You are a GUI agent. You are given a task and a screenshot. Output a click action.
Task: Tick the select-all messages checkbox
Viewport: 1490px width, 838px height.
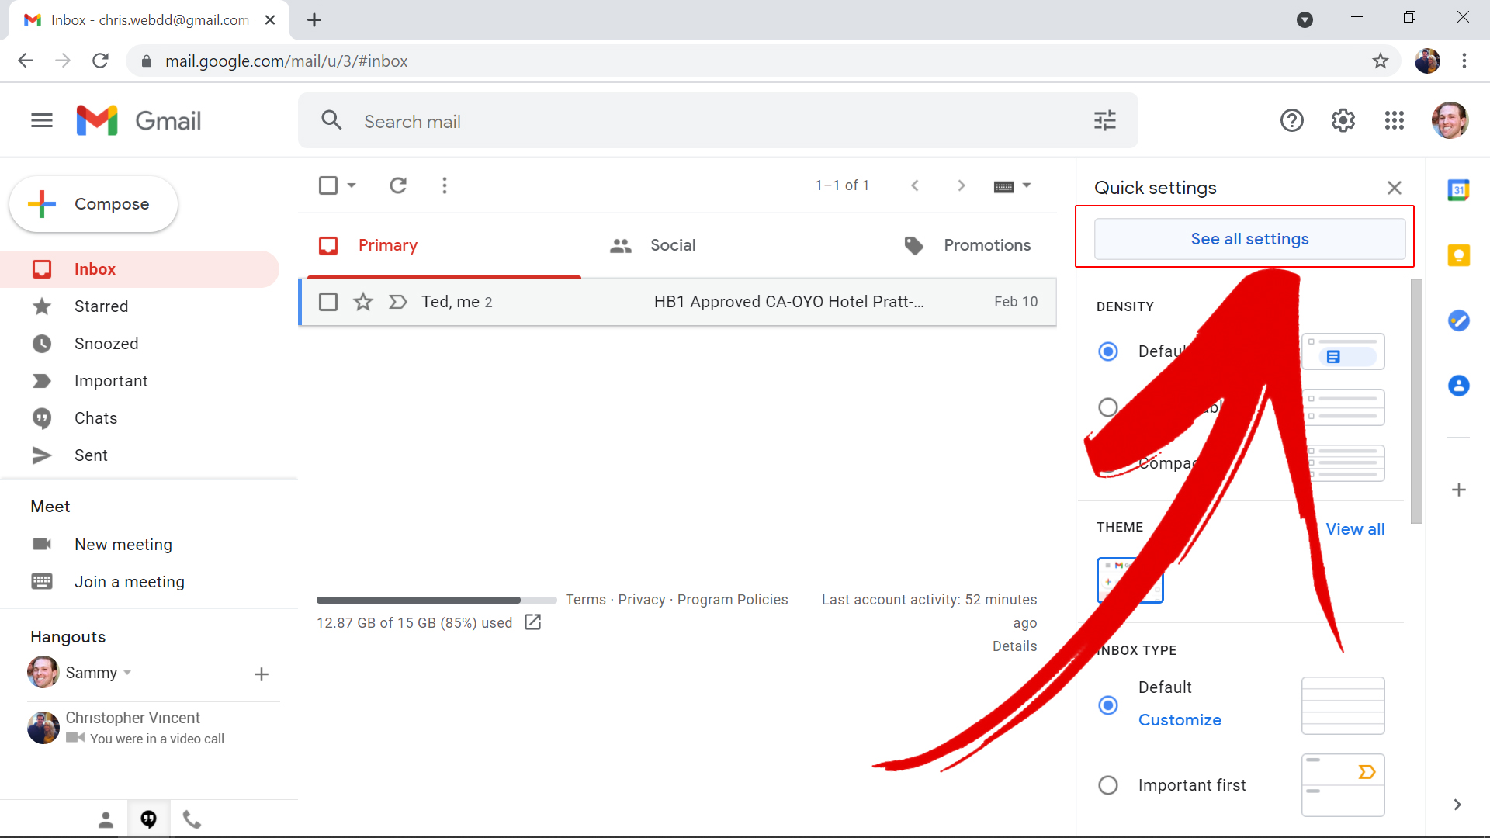tap(328, 185)
